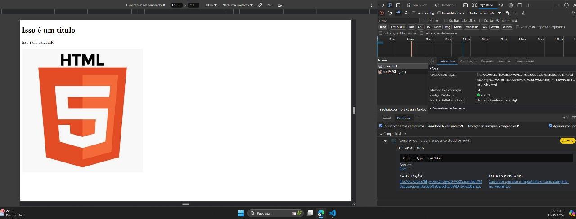The image size is (576, 219).
Task: Collapse Cabeçalhos de Resposta section
Action: coord(447,108)
